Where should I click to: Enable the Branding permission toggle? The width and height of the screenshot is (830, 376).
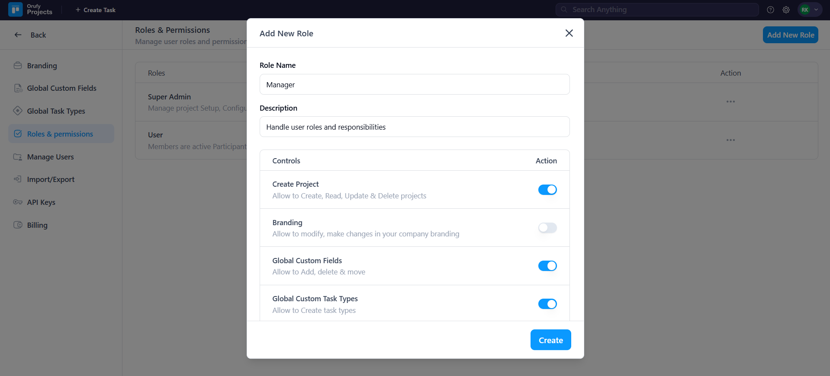(x=547, y=228)
